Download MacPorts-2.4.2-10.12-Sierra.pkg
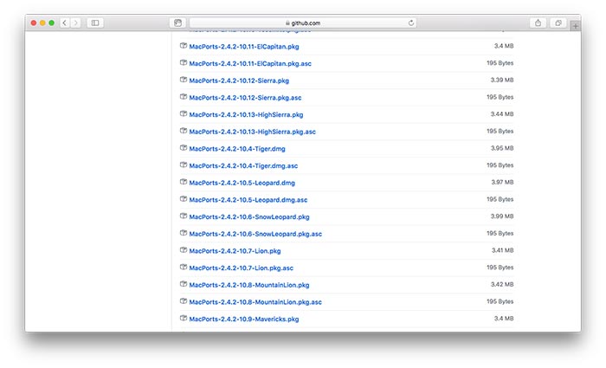 (x=239, y=81)
